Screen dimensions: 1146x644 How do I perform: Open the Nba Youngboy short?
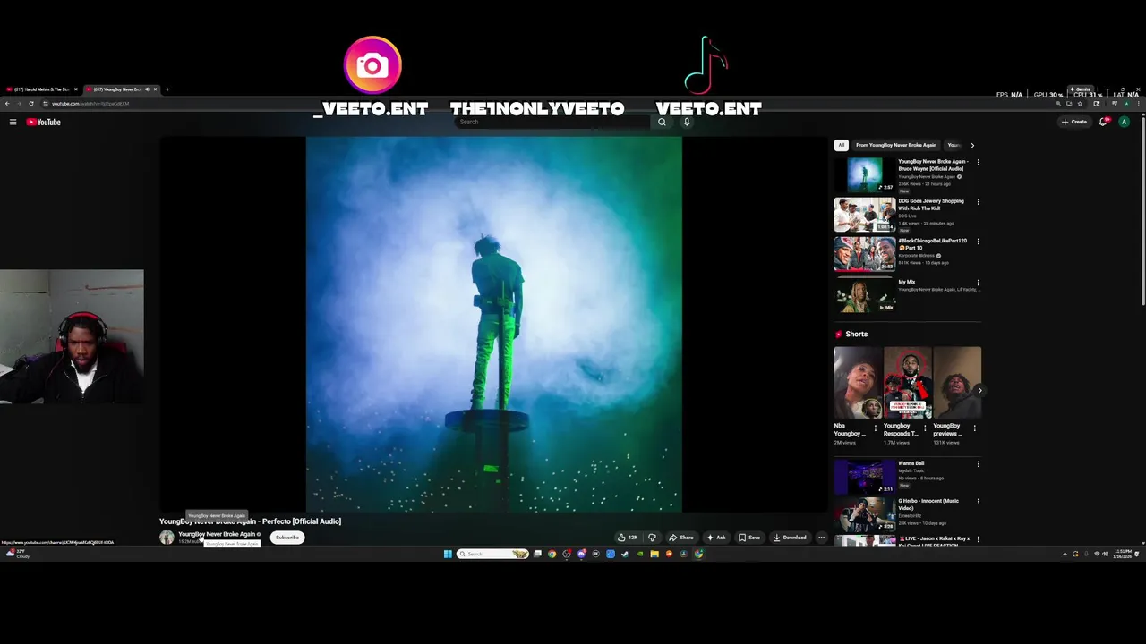[x=858, y=383]
